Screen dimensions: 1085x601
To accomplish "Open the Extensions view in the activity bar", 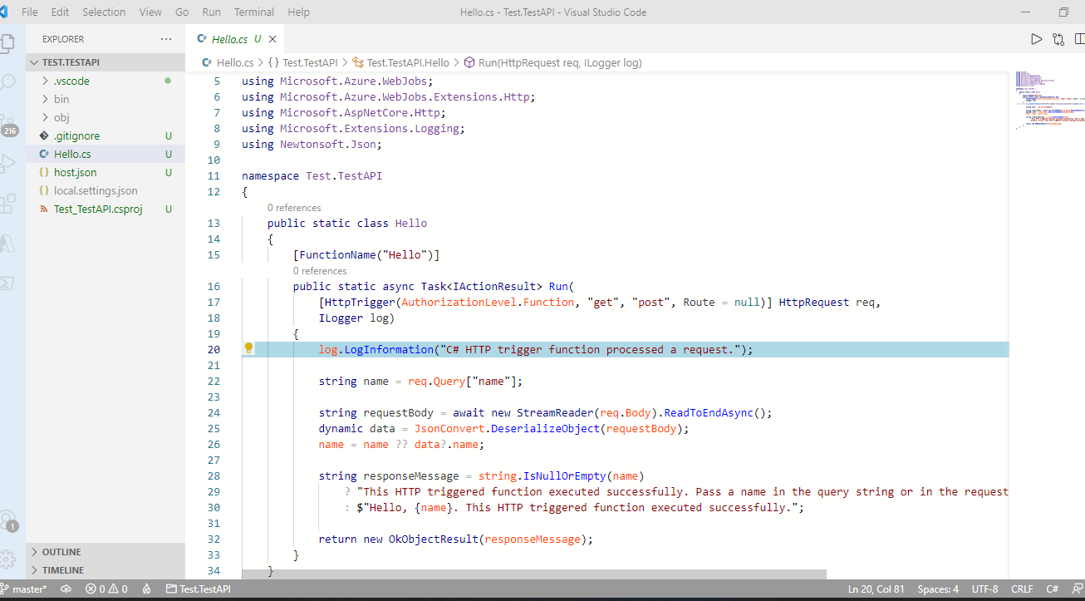I will [x=7, y=204].
